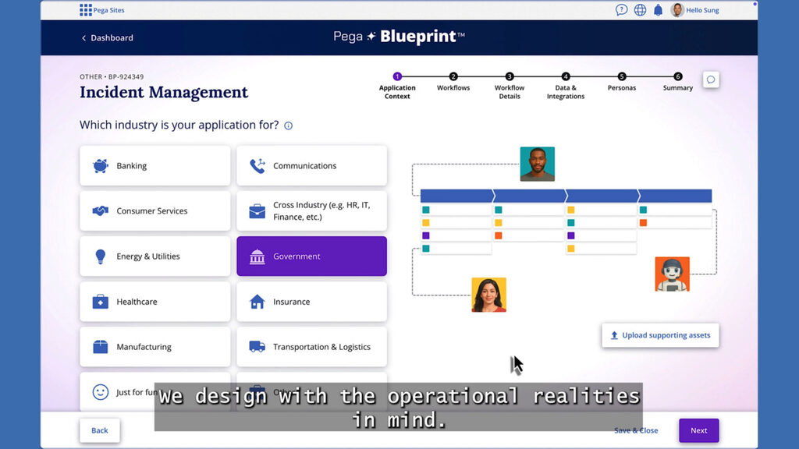Click the Transportation truck icon
The width and height of the screenshot is (799, 449).
[x=257, y=347]
